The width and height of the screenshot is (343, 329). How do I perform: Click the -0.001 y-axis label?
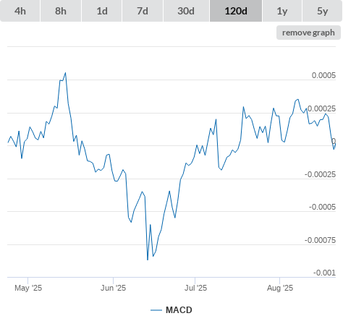(x=324, y=273)
